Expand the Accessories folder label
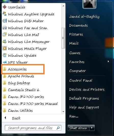This screenshot has width=114, height=136. 17,69
